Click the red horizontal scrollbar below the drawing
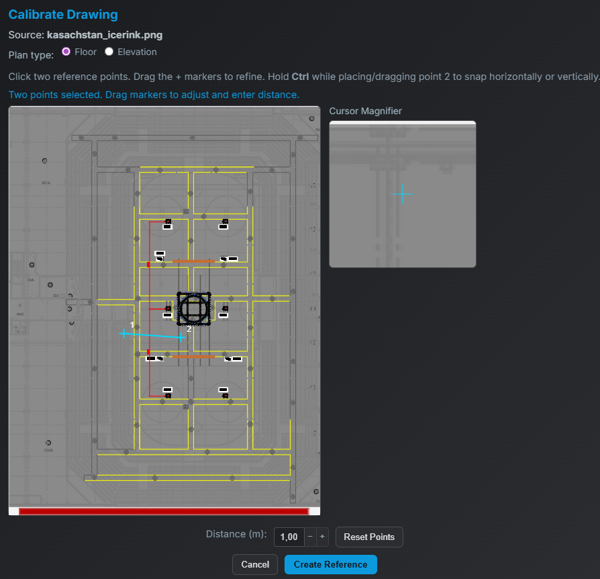 point(164,510)
